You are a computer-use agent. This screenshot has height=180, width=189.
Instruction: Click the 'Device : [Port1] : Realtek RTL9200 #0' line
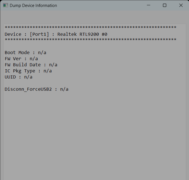pyautogui.click(x=56, y=34)
